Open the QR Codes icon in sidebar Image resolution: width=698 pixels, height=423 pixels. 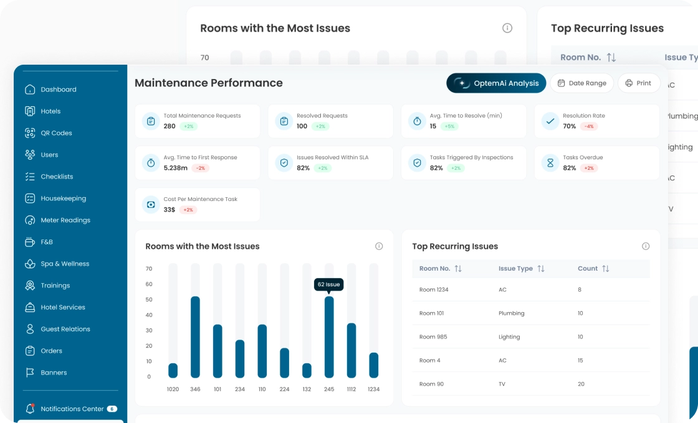tap(30, 133)
